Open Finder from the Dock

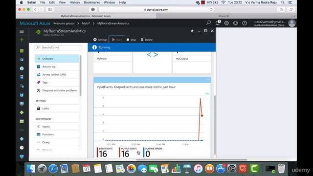coord(31,169)
